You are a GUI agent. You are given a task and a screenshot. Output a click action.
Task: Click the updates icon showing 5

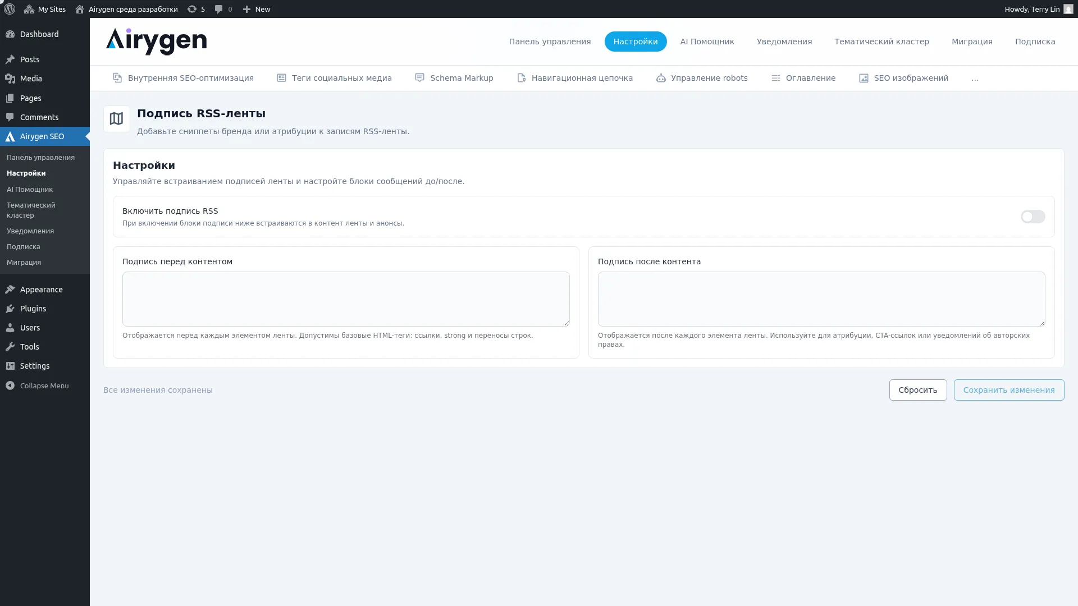pos(196,9)
